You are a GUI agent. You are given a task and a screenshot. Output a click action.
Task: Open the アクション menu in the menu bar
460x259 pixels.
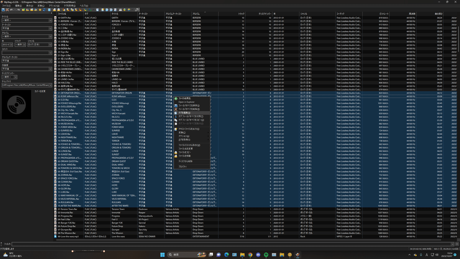(x=54, y=6)
